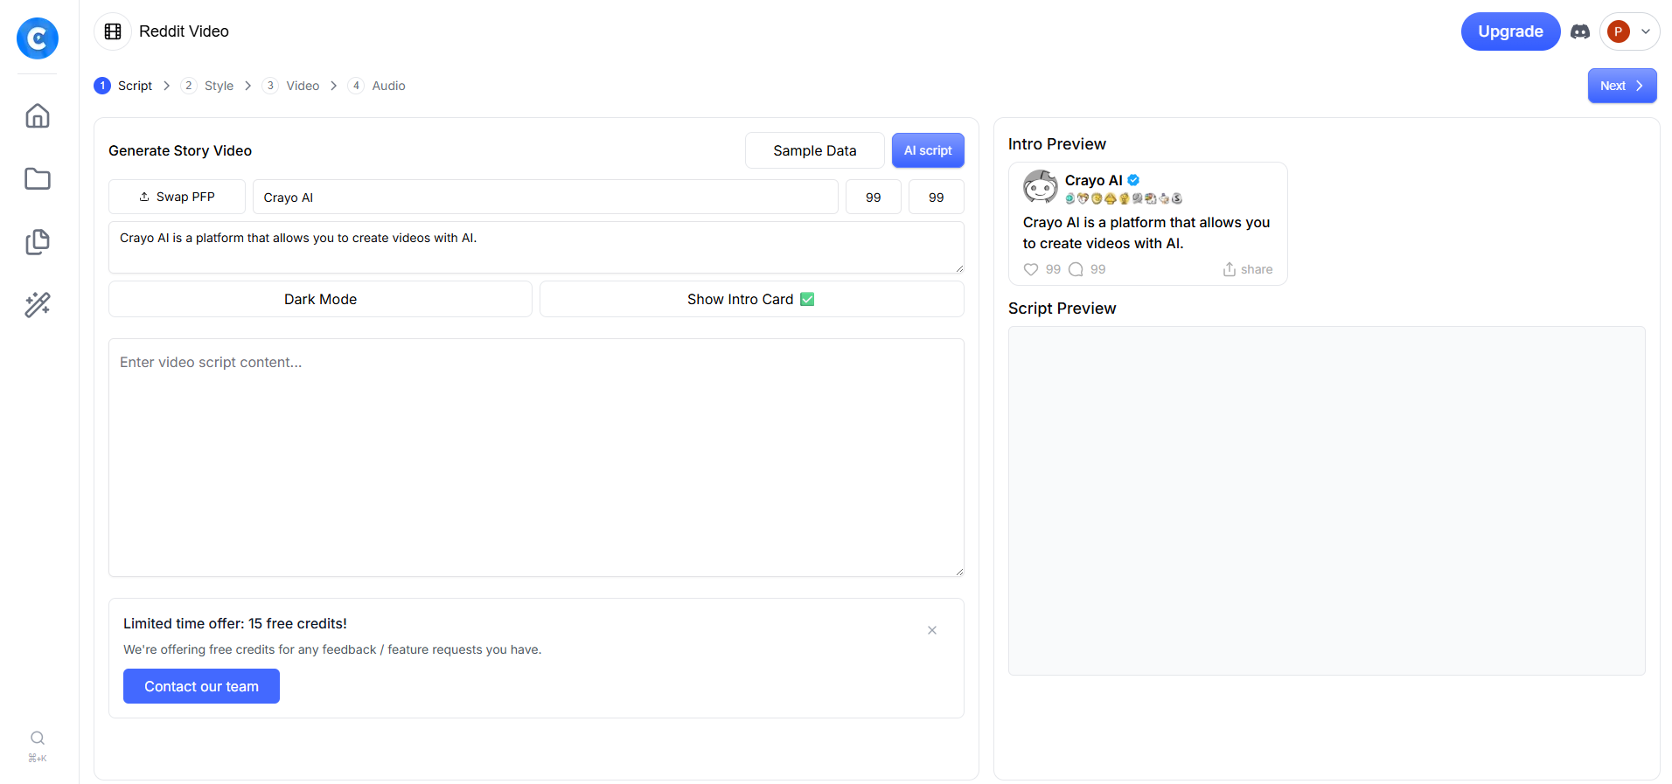Open the Discord icon in header

coord(1579,32)
